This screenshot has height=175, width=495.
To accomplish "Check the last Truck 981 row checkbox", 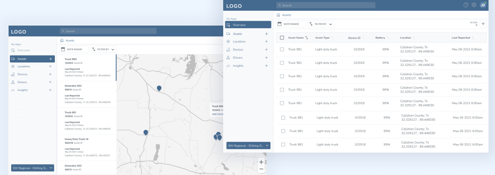I will pos(283,144).
